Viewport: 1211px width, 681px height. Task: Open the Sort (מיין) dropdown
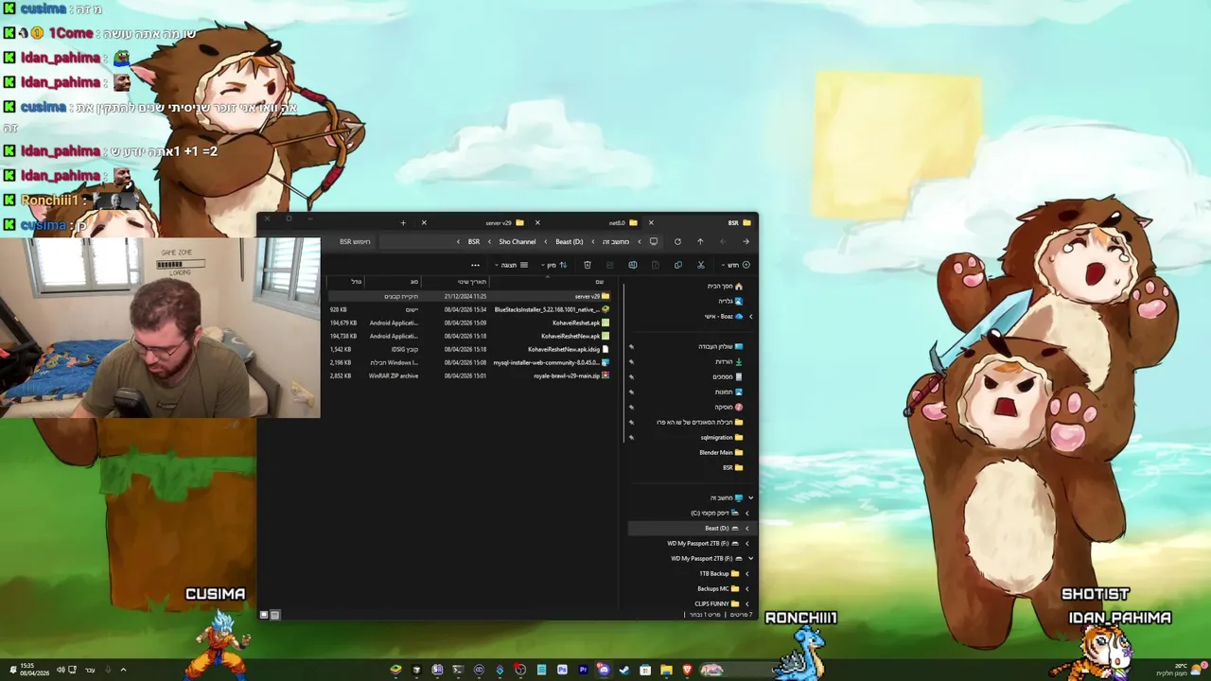tap(553, 265)
